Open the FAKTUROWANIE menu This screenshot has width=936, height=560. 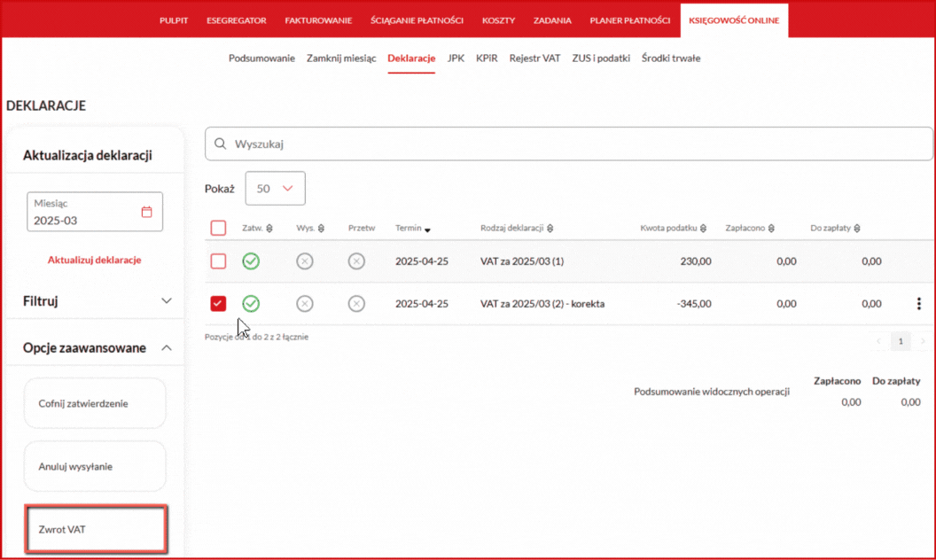pyautogui.click(x=318, y=20)
